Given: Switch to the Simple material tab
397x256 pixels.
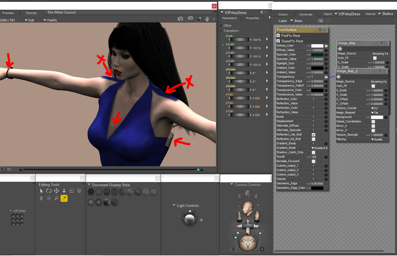Looking at the screenshot, I should coord(283,14).
